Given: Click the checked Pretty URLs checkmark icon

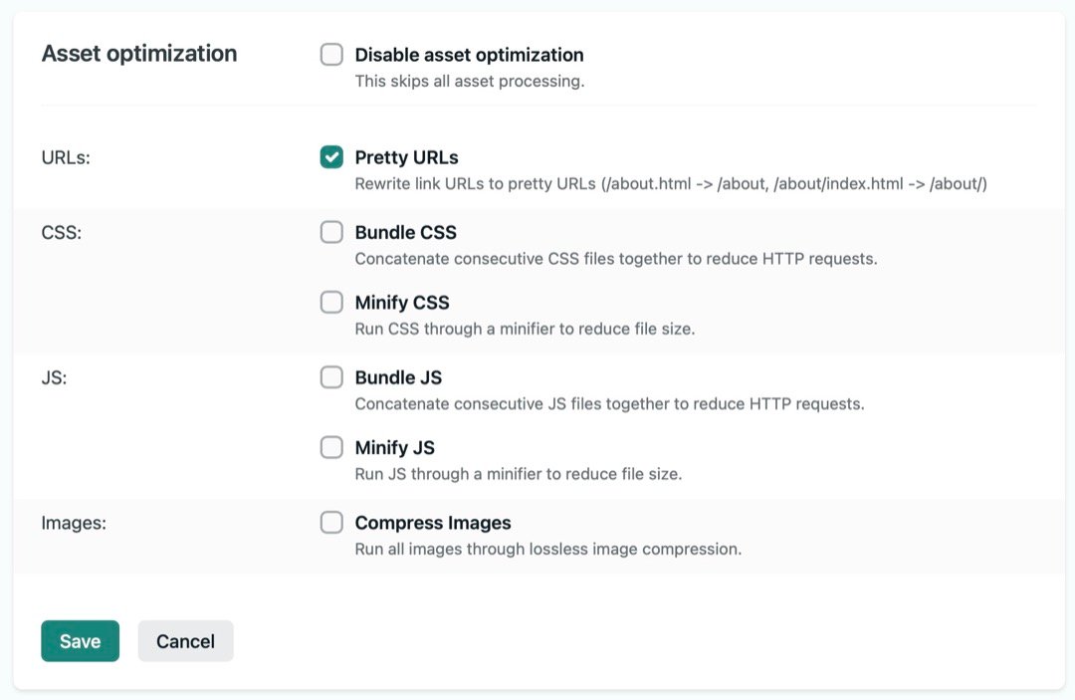Looking at the screenshot, I should (x=330, y=156).
